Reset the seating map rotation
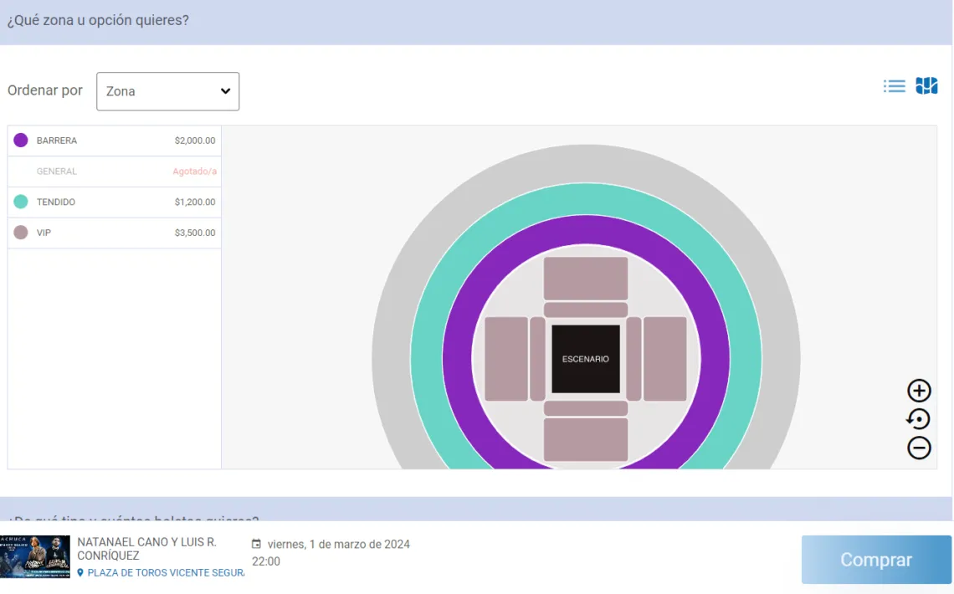 919,419
